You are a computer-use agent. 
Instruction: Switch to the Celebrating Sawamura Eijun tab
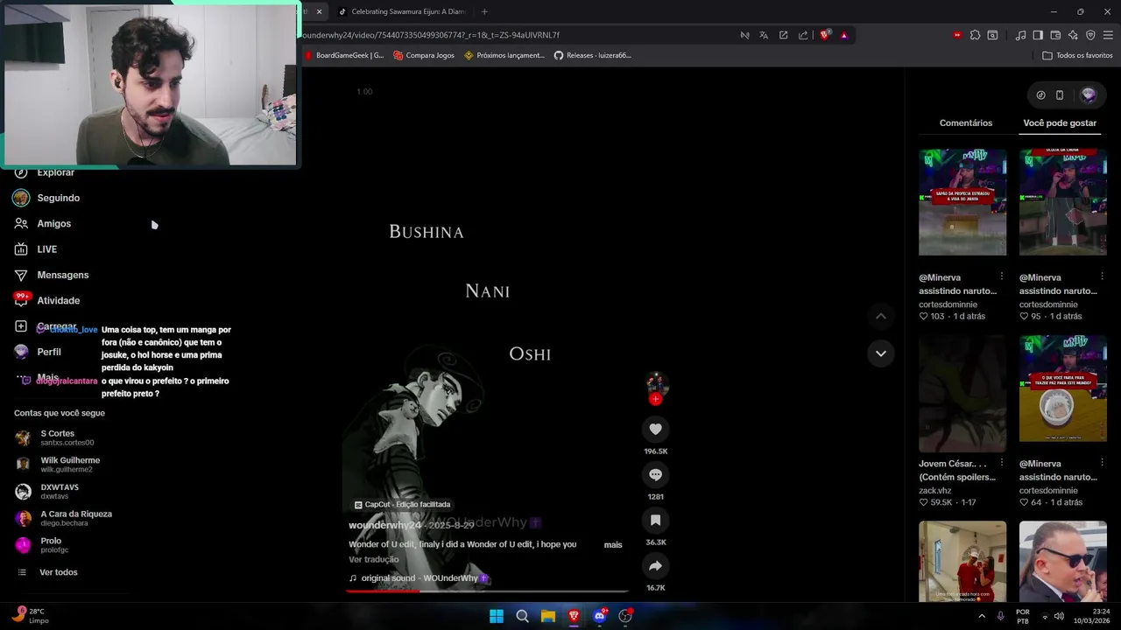(403, 11)
